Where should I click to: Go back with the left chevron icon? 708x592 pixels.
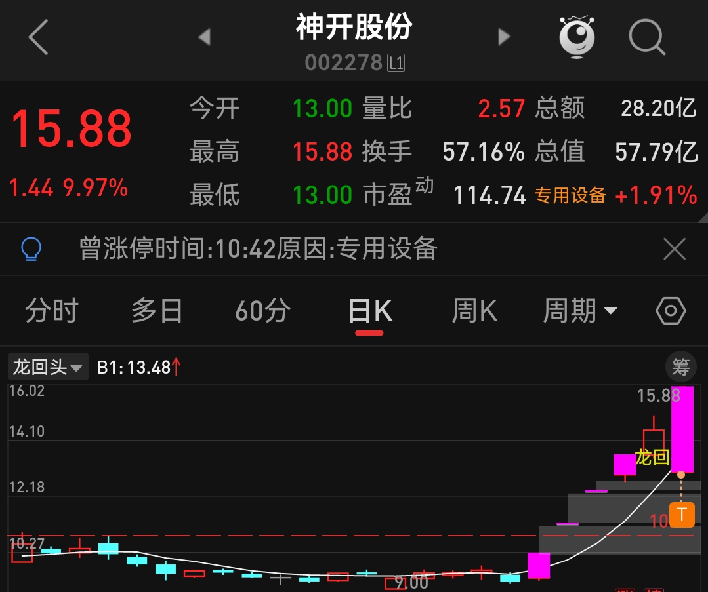[38, 37]
